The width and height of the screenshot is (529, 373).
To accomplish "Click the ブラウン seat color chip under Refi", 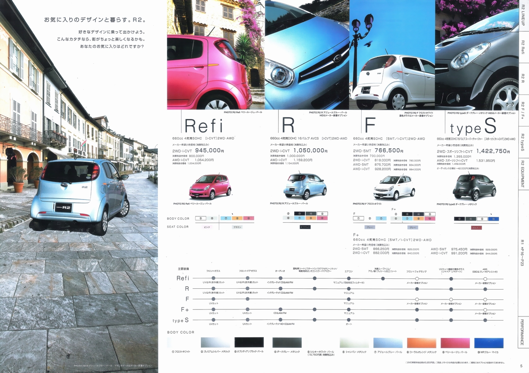I will [x=237, y=227].
